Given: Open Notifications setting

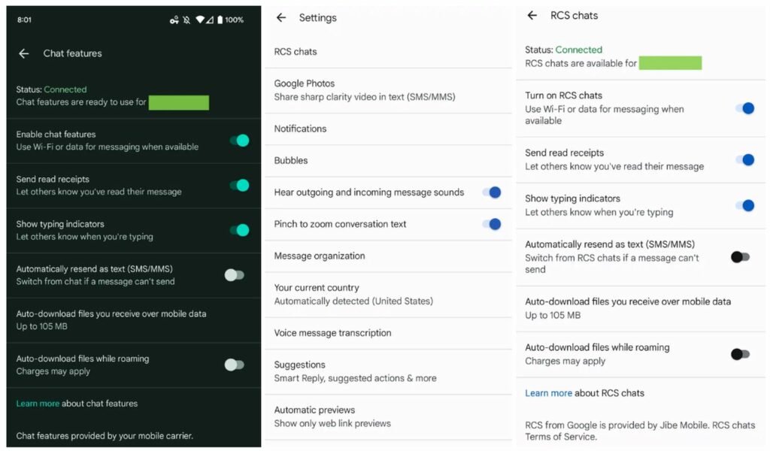Looking at the screenshot, I should 388,129.
